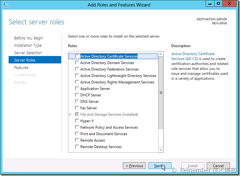Select the Hyper-V role checkbox
The image size is (240, 176).
77,121
